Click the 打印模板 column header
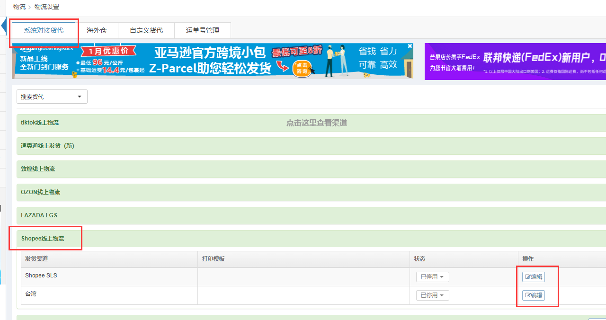The width and height of the screenshot is (606, 320). pyautogui.click(x=303, y=259)
